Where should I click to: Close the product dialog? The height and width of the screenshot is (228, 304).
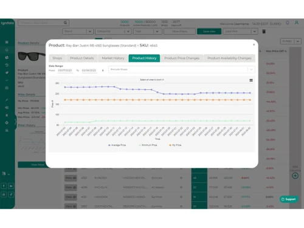coord(254,44)
